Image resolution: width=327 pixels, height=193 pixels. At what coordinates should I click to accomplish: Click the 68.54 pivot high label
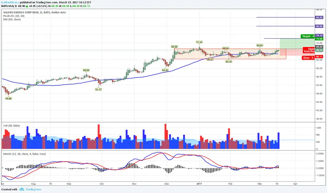226,48
